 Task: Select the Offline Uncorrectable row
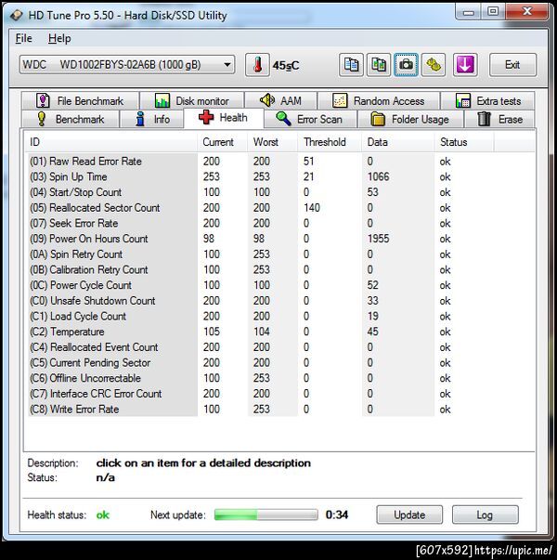point(280,378)
